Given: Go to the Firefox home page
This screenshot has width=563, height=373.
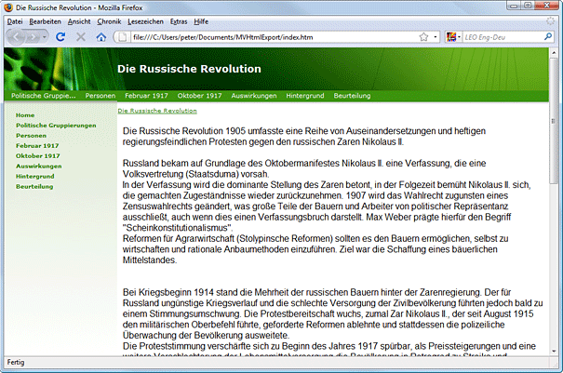Looking at the screenshot, I should tap(101, 36).
